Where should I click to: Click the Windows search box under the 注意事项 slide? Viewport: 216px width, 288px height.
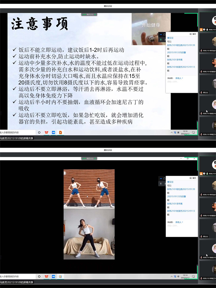point(18,132)
